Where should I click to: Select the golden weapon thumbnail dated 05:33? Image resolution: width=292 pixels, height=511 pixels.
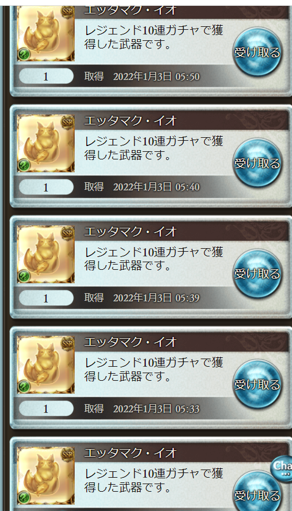[45, 365]
